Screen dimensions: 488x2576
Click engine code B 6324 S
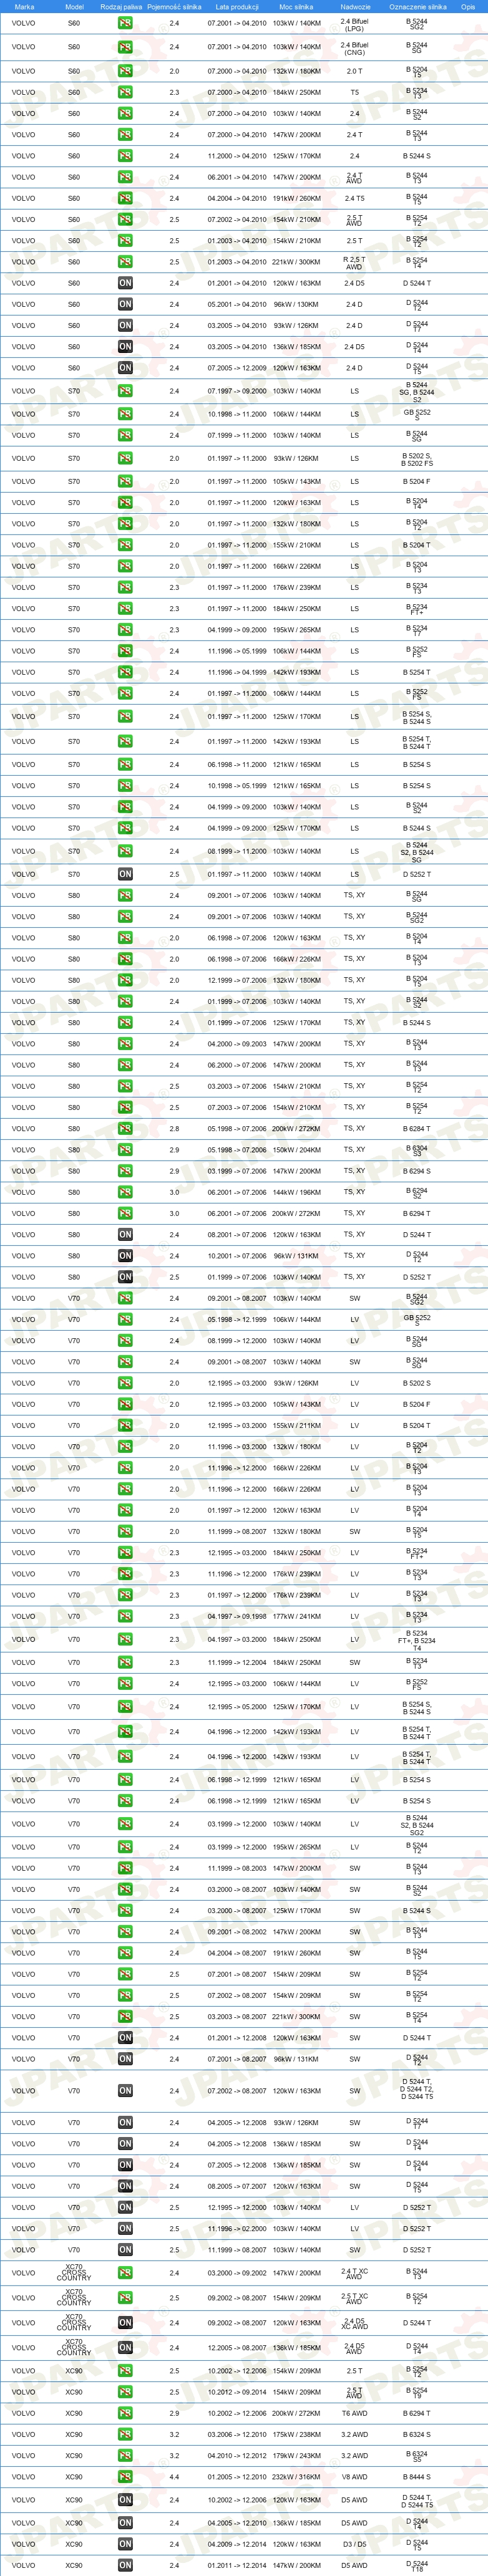coord(417,2434)
